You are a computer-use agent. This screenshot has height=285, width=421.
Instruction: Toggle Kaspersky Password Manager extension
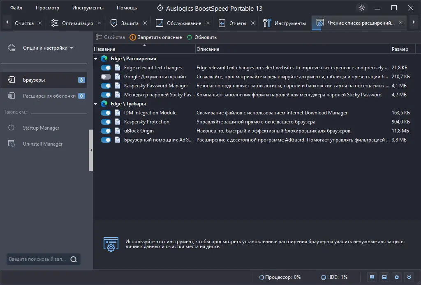click(x=106, y=85)
